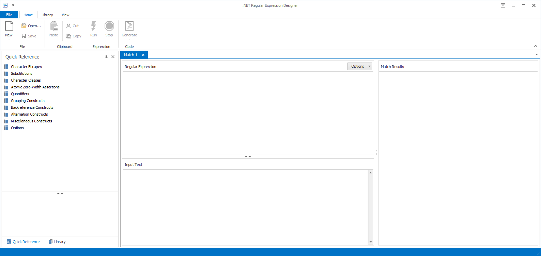Click the Copy button in Clipboard group
Viewport: 541px width, 256px height.
coord(74,36)
